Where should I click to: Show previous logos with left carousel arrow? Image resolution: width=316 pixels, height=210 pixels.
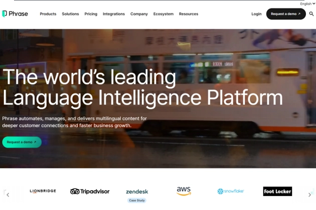pyautogui.click(x=8, y=194)
